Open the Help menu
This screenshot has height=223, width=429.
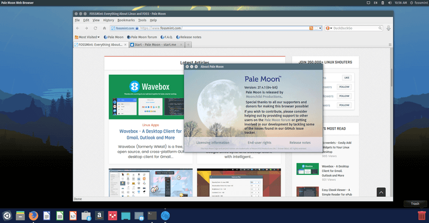pyautogui.click(x=153, y=20)
